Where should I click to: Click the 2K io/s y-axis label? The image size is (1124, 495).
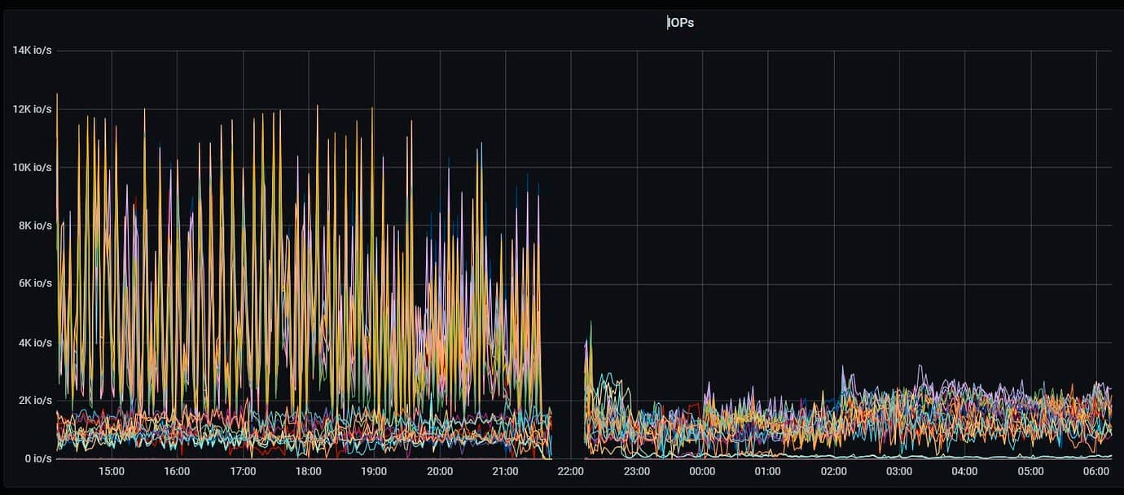(33, 401)
